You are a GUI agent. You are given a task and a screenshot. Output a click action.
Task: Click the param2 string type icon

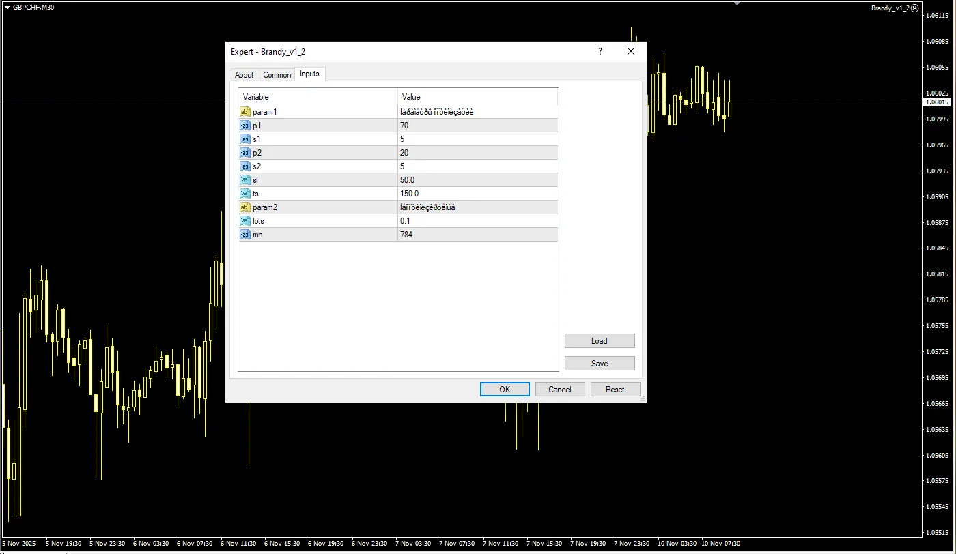pyautogui.click(x=245, y=207)
